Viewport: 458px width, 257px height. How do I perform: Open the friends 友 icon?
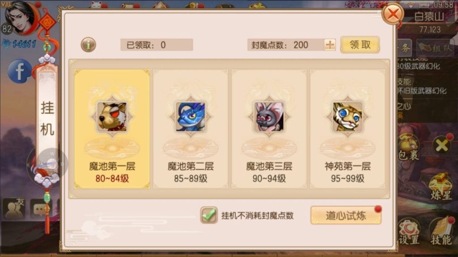[14, 208]
